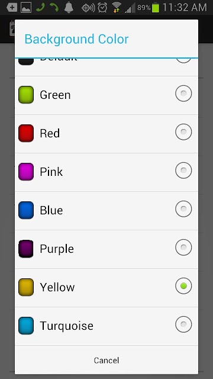Tap the sound vibration status icon
Image resolution: width=213 pixels, height=379 pixels.
point(88,8)
